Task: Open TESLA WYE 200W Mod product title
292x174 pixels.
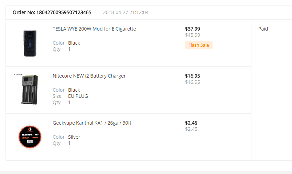Action: tap(94, 29)
